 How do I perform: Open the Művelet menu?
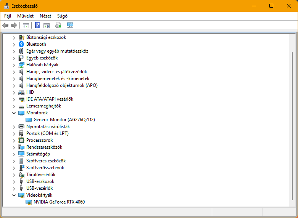click(x=25, y=16)
